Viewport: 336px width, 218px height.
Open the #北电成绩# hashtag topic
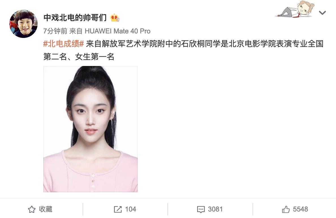[x=63, y=44]
